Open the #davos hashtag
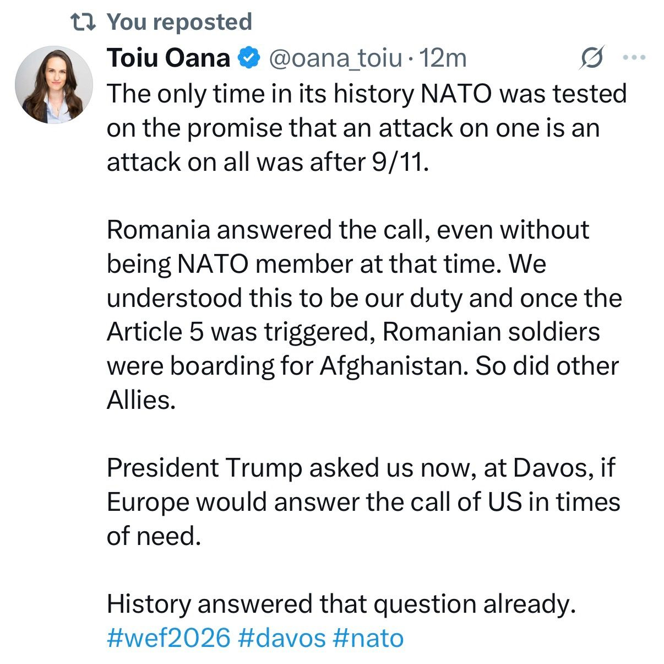 282,638
